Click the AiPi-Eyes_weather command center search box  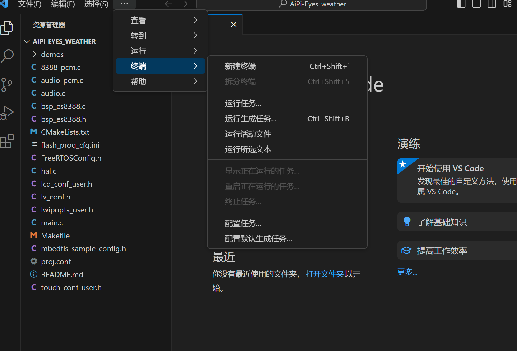[x=312, y=4]
